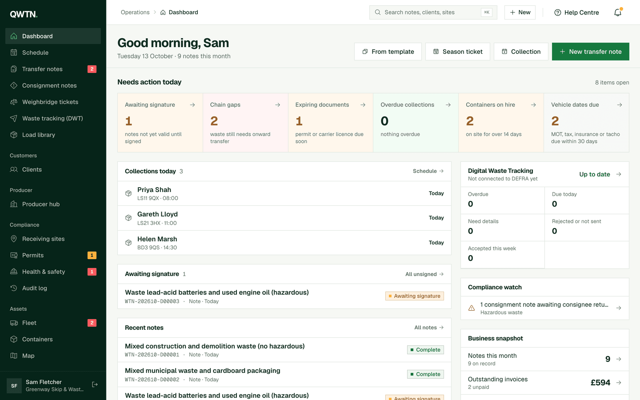Viewport: 640px width, 400px height.
Task: Open Load library in sidebar
Action: [53, 135]
